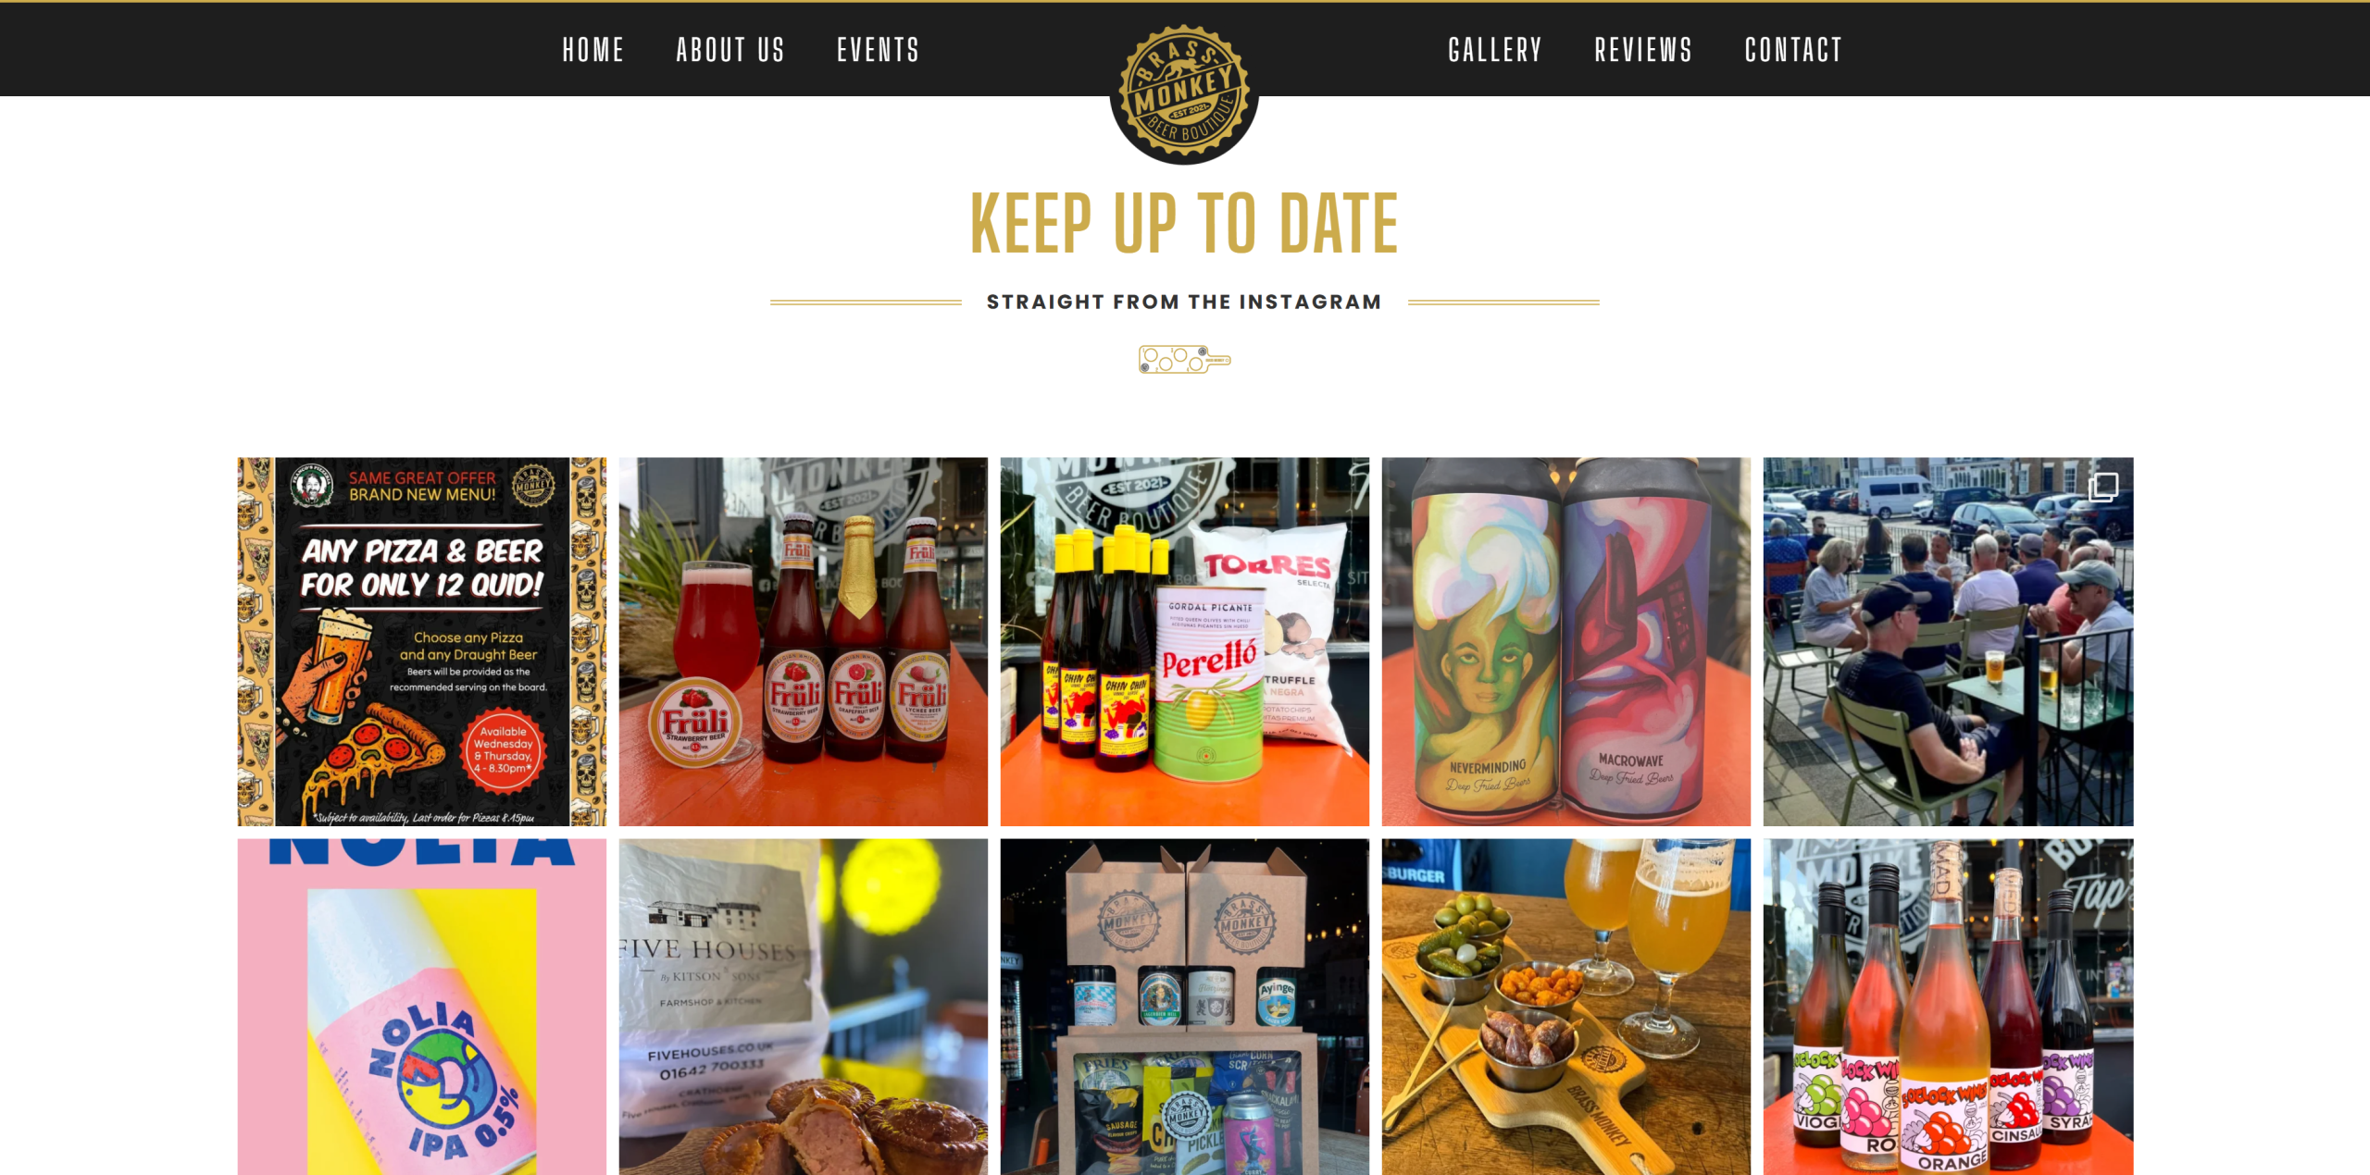Open the Reviews menu item
2370x1175 pixels.
pyautogui.click(x=1643, y=50)
